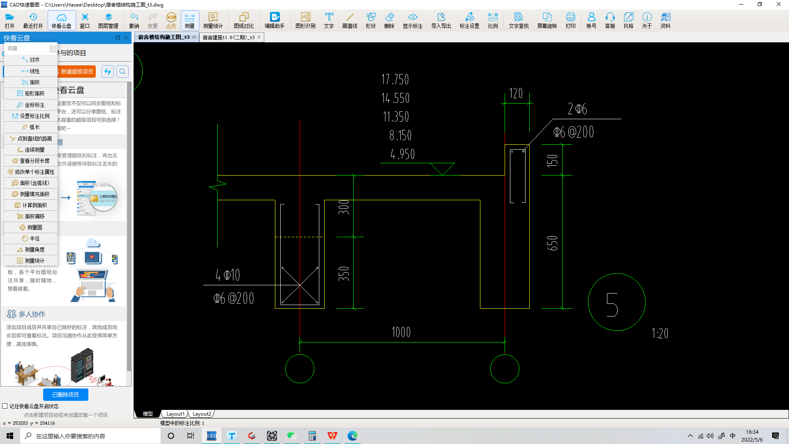
Task: Select the 文字 text tool
Action: pos(329,20)
